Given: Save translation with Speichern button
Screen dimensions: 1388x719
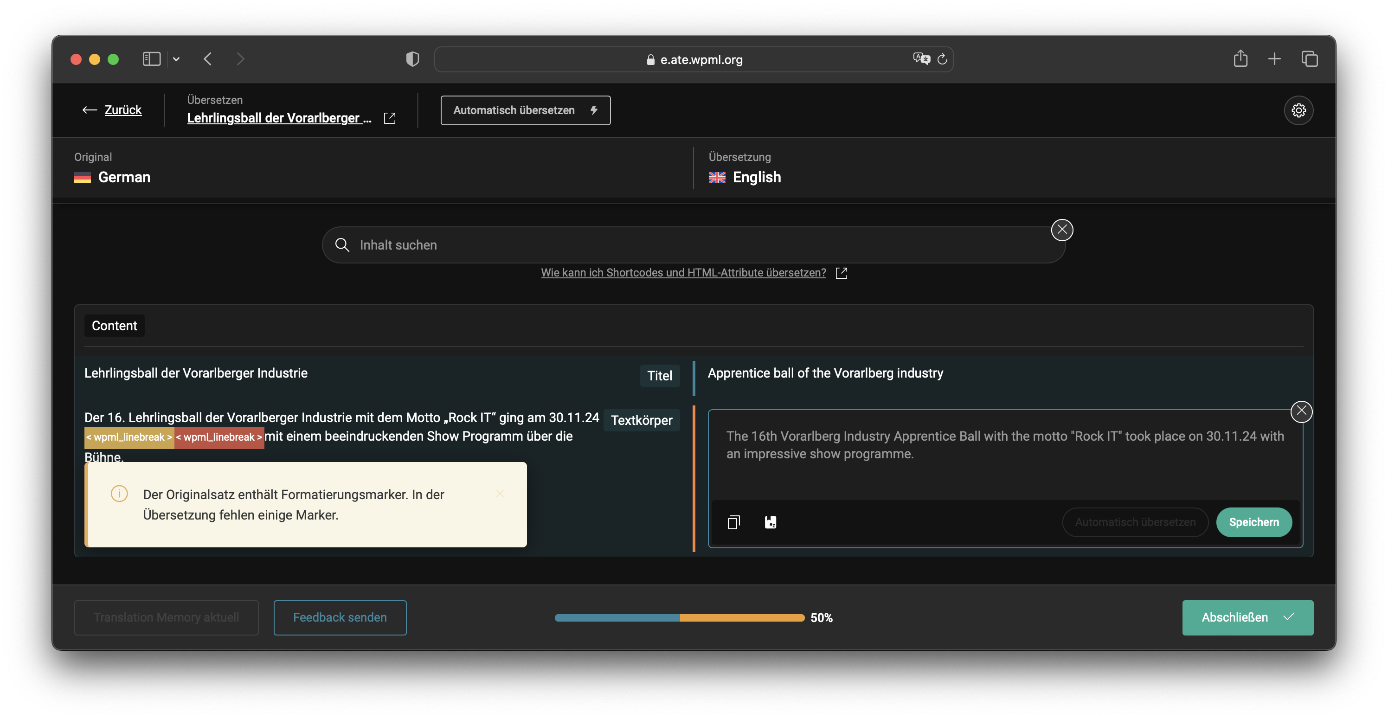Looking at the screenshot, I should coord(1254,522).
